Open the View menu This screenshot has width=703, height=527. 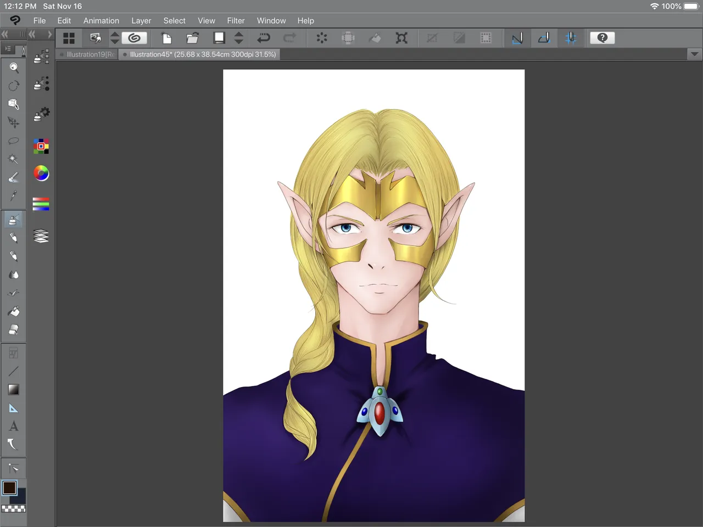[x=207, y=21]
